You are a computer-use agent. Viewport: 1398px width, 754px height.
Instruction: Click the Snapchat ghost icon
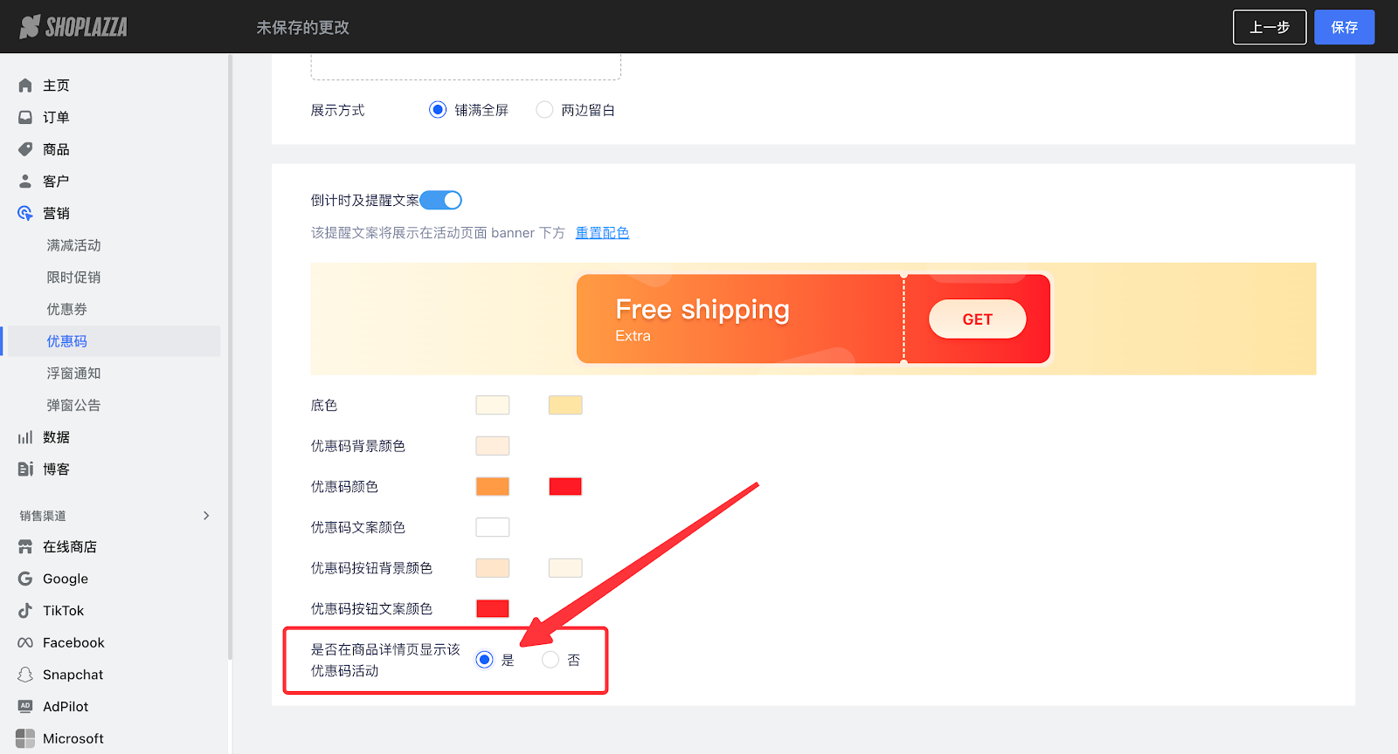click(x=25, y=675)
